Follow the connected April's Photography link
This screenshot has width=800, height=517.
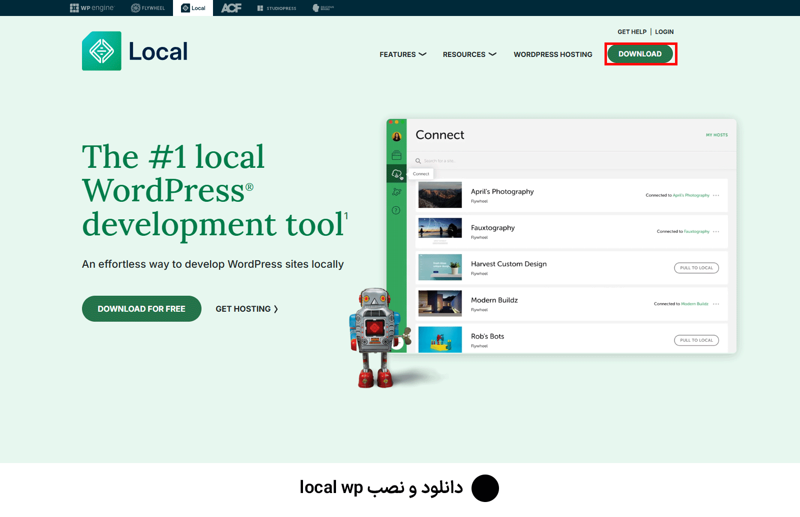tap(691, 195)
